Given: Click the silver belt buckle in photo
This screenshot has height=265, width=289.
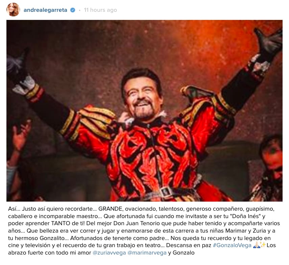Looking at the screenshot, I should click(165, 192).
